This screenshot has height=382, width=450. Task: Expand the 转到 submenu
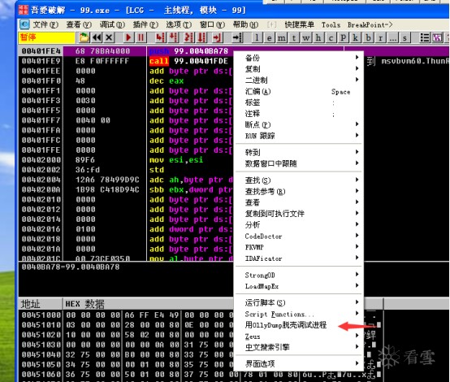click(298, 152)
